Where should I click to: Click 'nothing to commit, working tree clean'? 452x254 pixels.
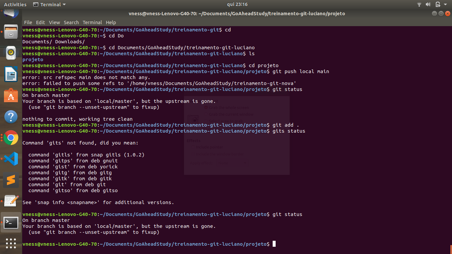77,119
